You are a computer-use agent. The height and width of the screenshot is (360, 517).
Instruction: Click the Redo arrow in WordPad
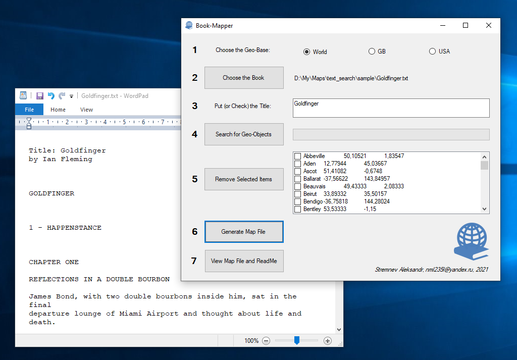click(62, 96)
